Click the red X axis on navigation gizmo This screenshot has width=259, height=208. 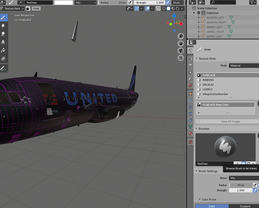(181, 24)
